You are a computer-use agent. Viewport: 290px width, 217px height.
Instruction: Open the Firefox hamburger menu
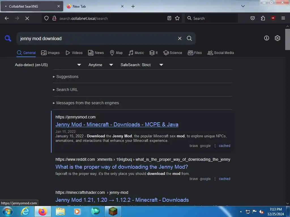coord(283,18)
